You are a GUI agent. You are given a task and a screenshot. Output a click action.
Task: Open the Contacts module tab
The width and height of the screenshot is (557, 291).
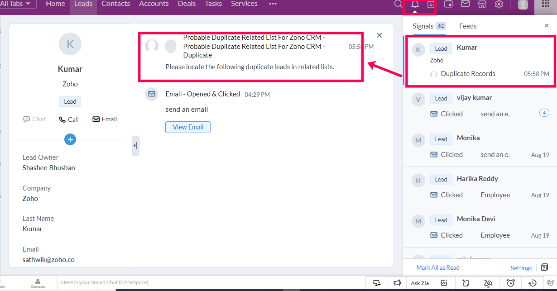coord(115,4)
